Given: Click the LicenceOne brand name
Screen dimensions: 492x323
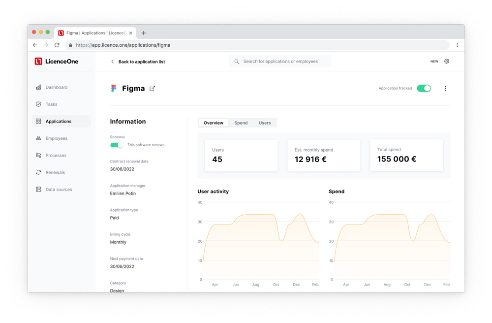Looking at the screenshot, I should pos(62,62).
